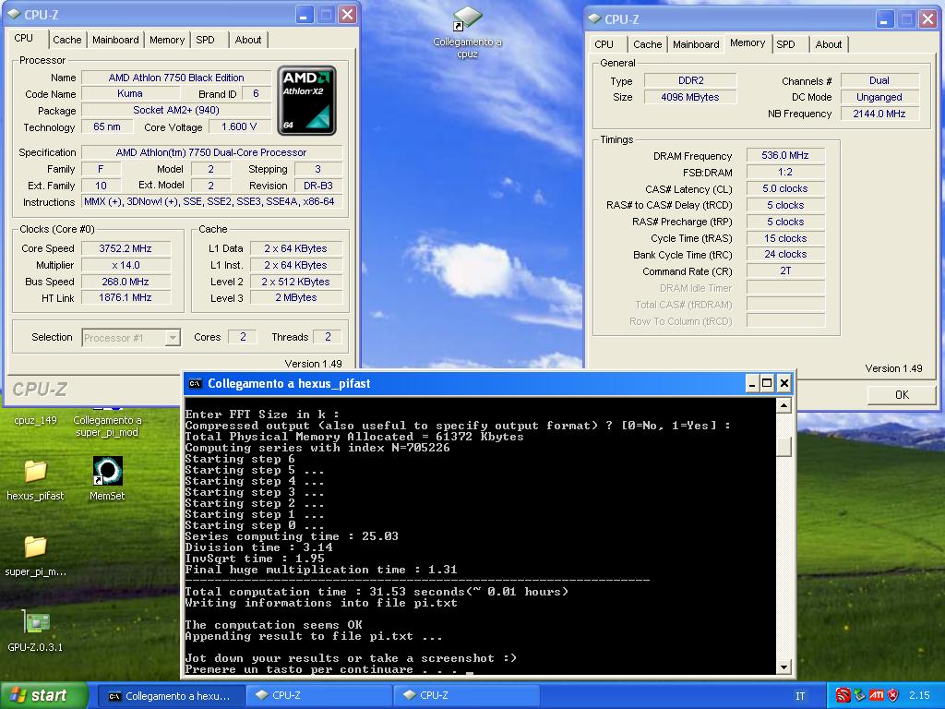
Task: Click the NB Frequency 2144.0 MHz field
Action: pos(879,114)
